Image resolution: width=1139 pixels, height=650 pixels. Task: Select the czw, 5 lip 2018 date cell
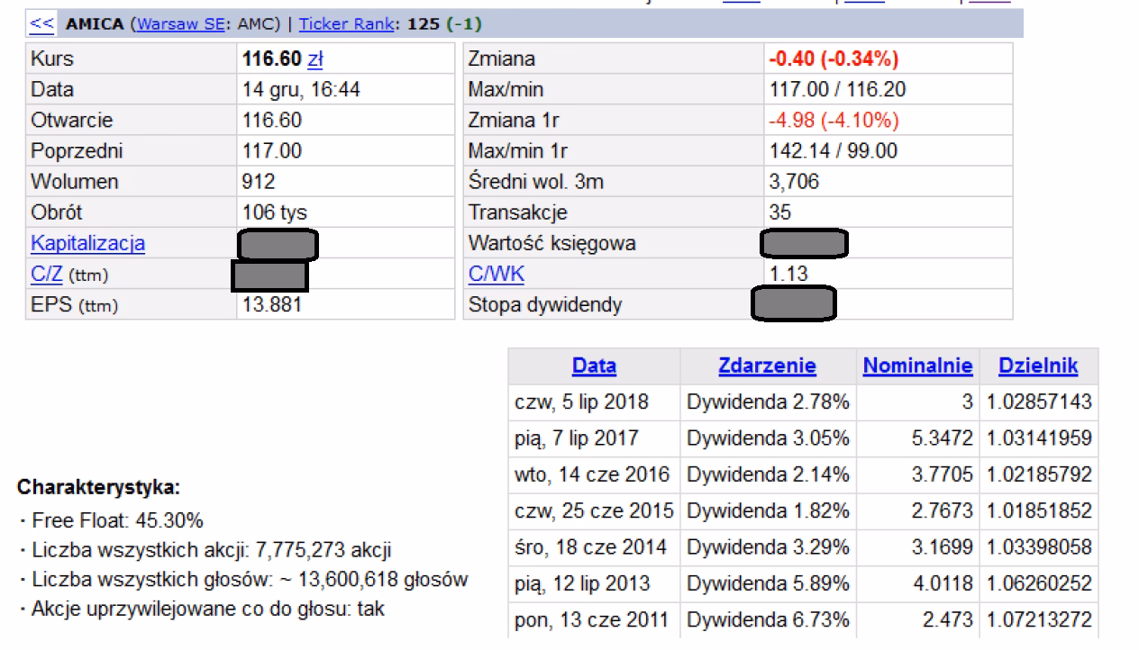[581, 402]
